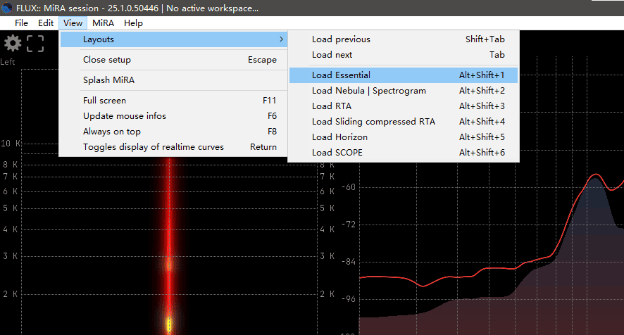Screen dimensions: 624x335
Task: Toggle the fullscreen brackets icon
Action: (35, 44)
